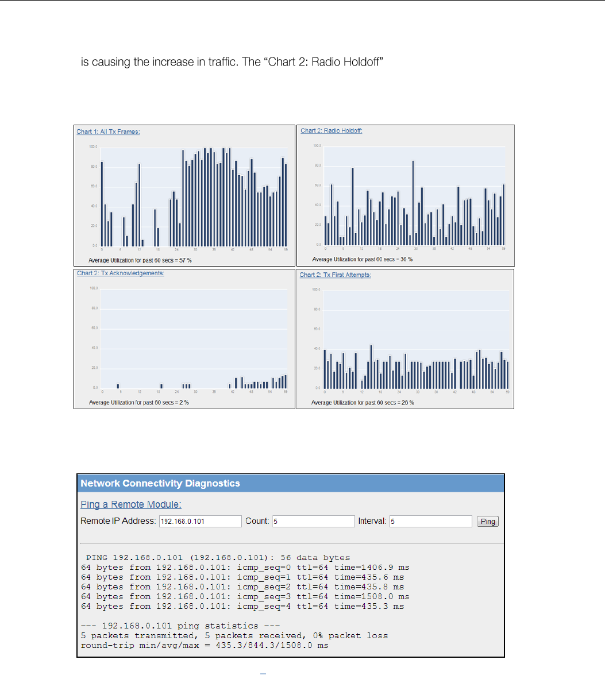The image size is (605, 679).
Task: Open the 'Chart 2: Tx First Attempts' link
Action: pos(335,275)
